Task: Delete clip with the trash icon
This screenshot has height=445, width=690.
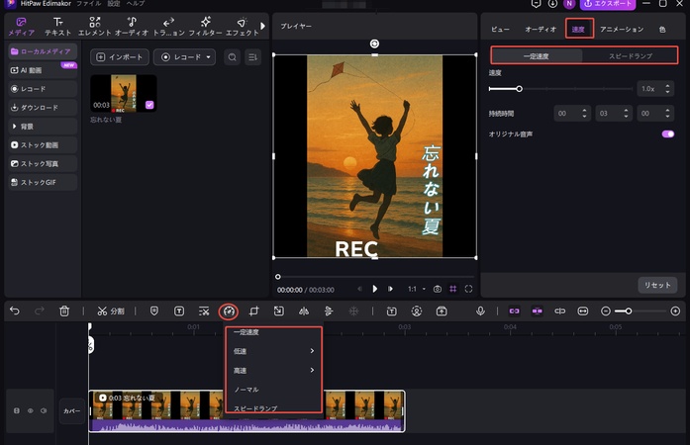Action: pyautogui.click(x=64, y=311)
